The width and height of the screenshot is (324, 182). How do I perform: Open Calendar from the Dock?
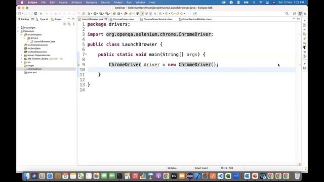(x=65, y=176)
